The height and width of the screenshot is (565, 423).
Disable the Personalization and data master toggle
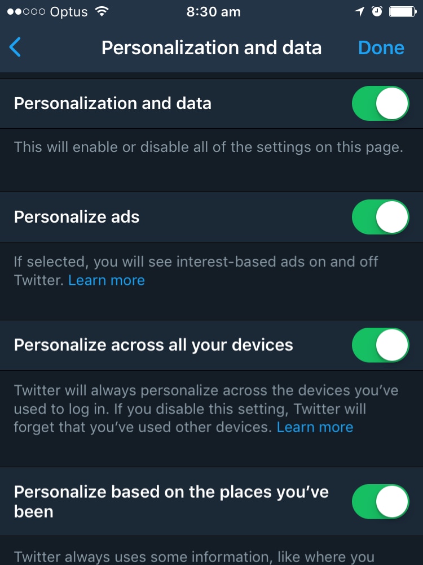pyautogui.click(x=380, y=103)
